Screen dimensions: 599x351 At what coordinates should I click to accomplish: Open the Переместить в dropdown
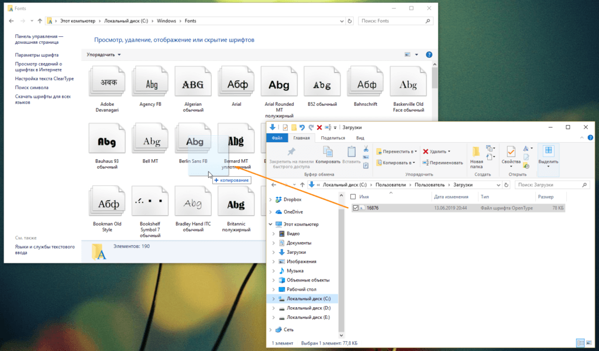click(397, 152)
